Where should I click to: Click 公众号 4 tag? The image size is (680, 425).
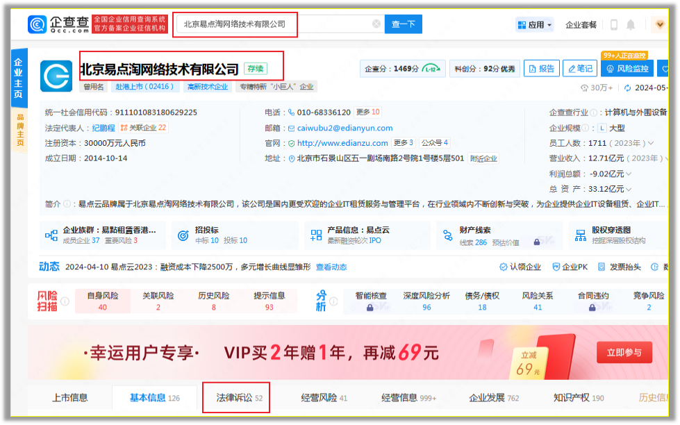coord(435,142)
